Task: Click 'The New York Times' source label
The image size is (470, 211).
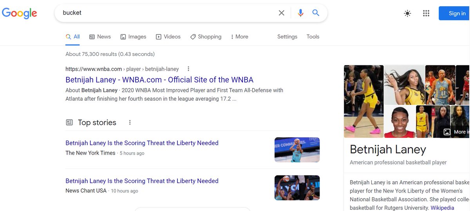Action: [90, 153]
